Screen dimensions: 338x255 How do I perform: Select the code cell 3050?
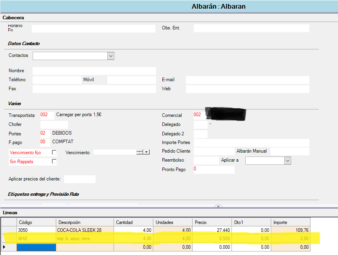36,230
